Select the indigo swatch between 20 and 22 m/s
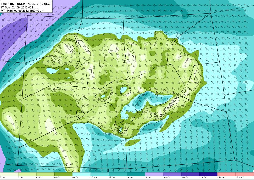Viewport: 254px width, 180px height. [x=190, y=174]
